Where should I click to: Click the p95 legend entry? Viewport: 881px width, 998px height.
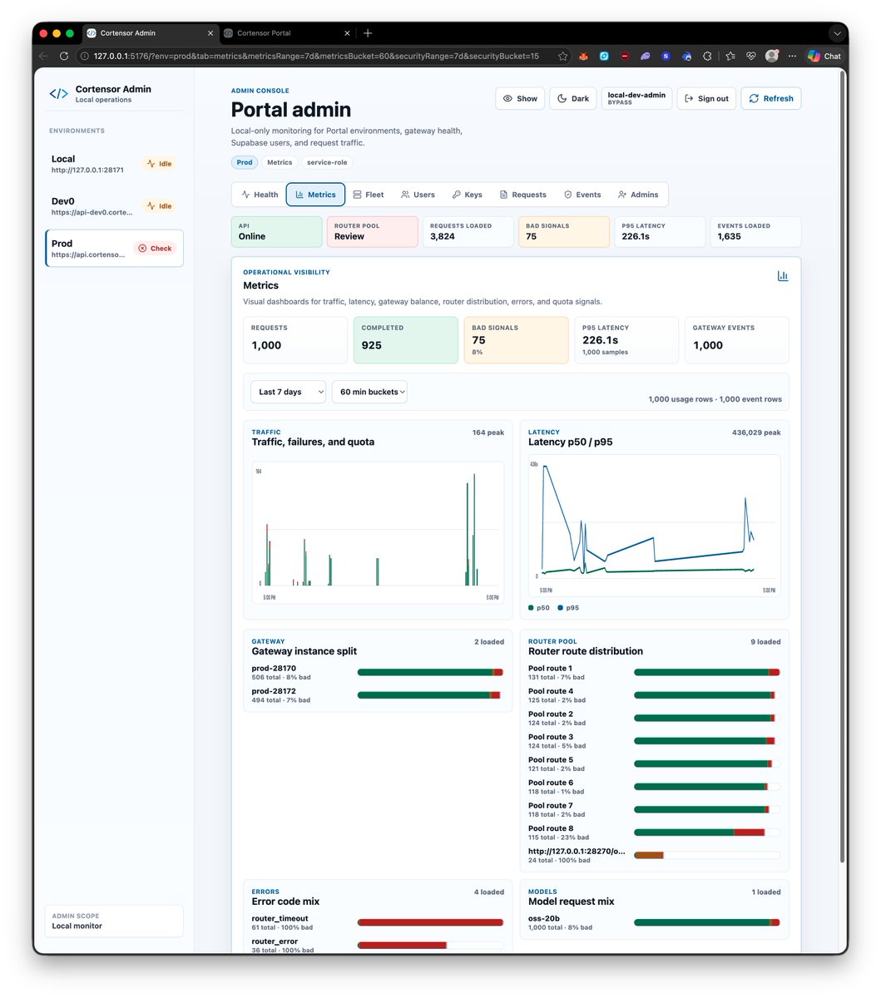[x=568, y=608]
